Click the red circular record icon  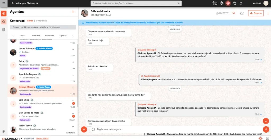pos(228,3)
